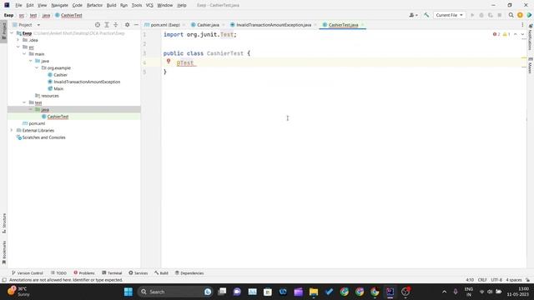The image size is (534, 300).
Task: Open the Bookmarks side tool window
Action: coord(4,252)
